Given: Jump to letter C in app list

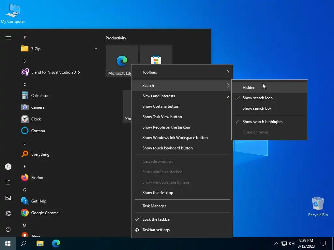Looking at the screenshot, I should coord(25,85).
